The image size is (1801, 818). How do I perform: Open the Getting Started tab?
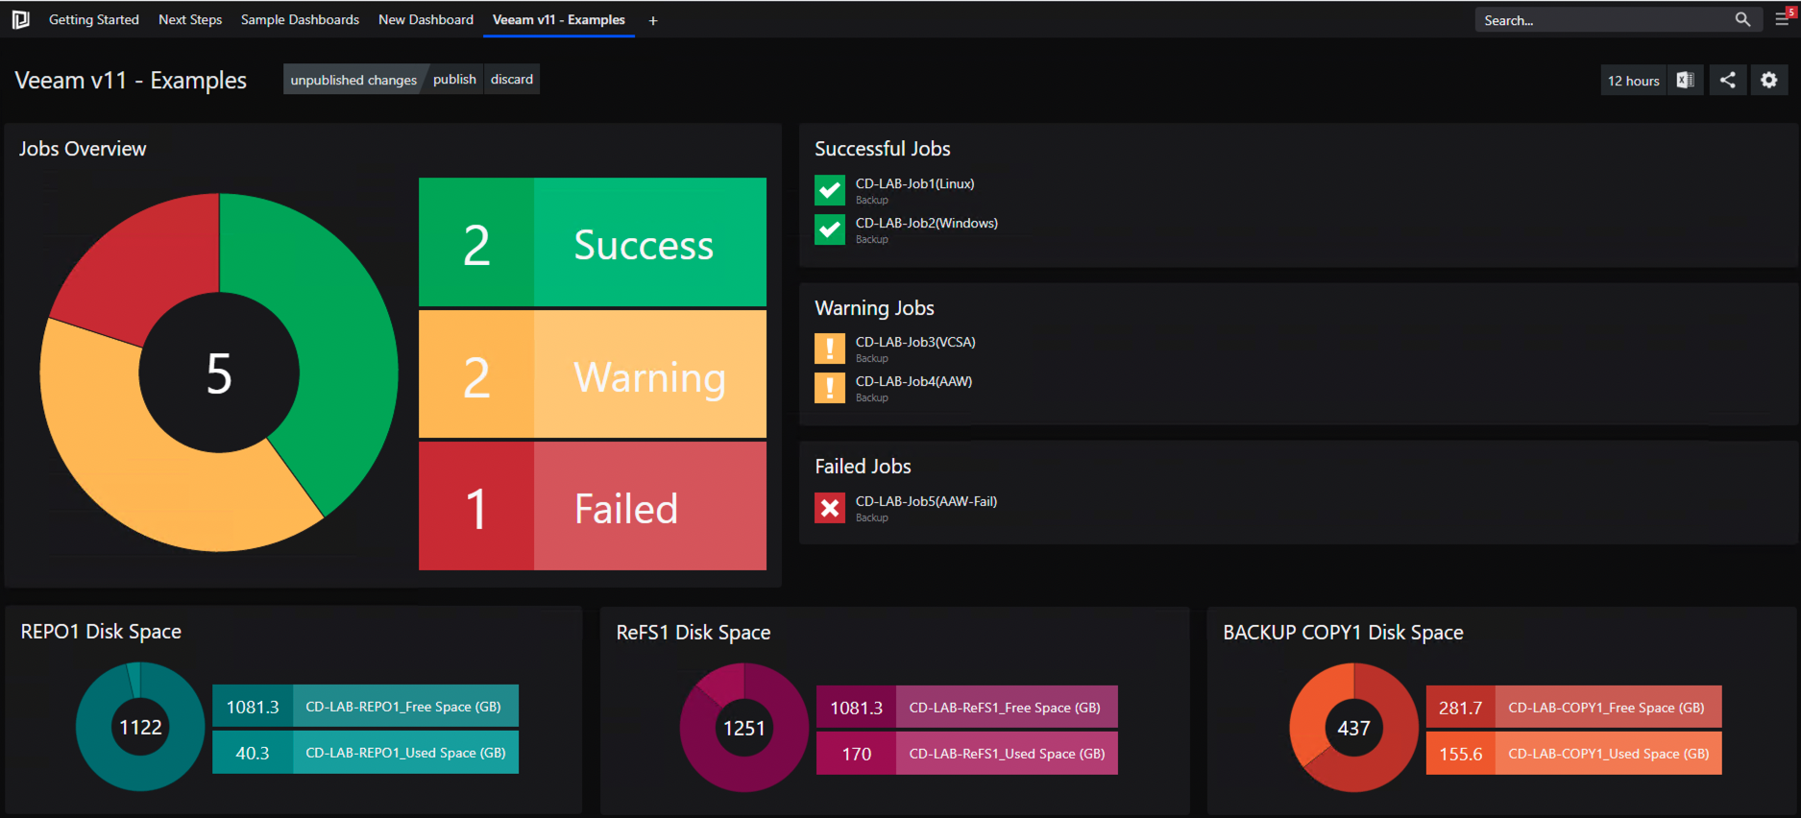point(94,19)
